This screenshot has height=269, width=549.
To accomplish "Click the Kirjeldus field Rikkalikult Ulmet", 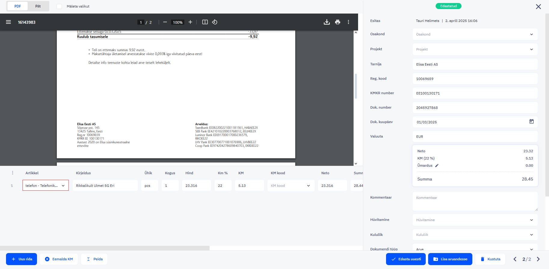I will coord(105,185).
